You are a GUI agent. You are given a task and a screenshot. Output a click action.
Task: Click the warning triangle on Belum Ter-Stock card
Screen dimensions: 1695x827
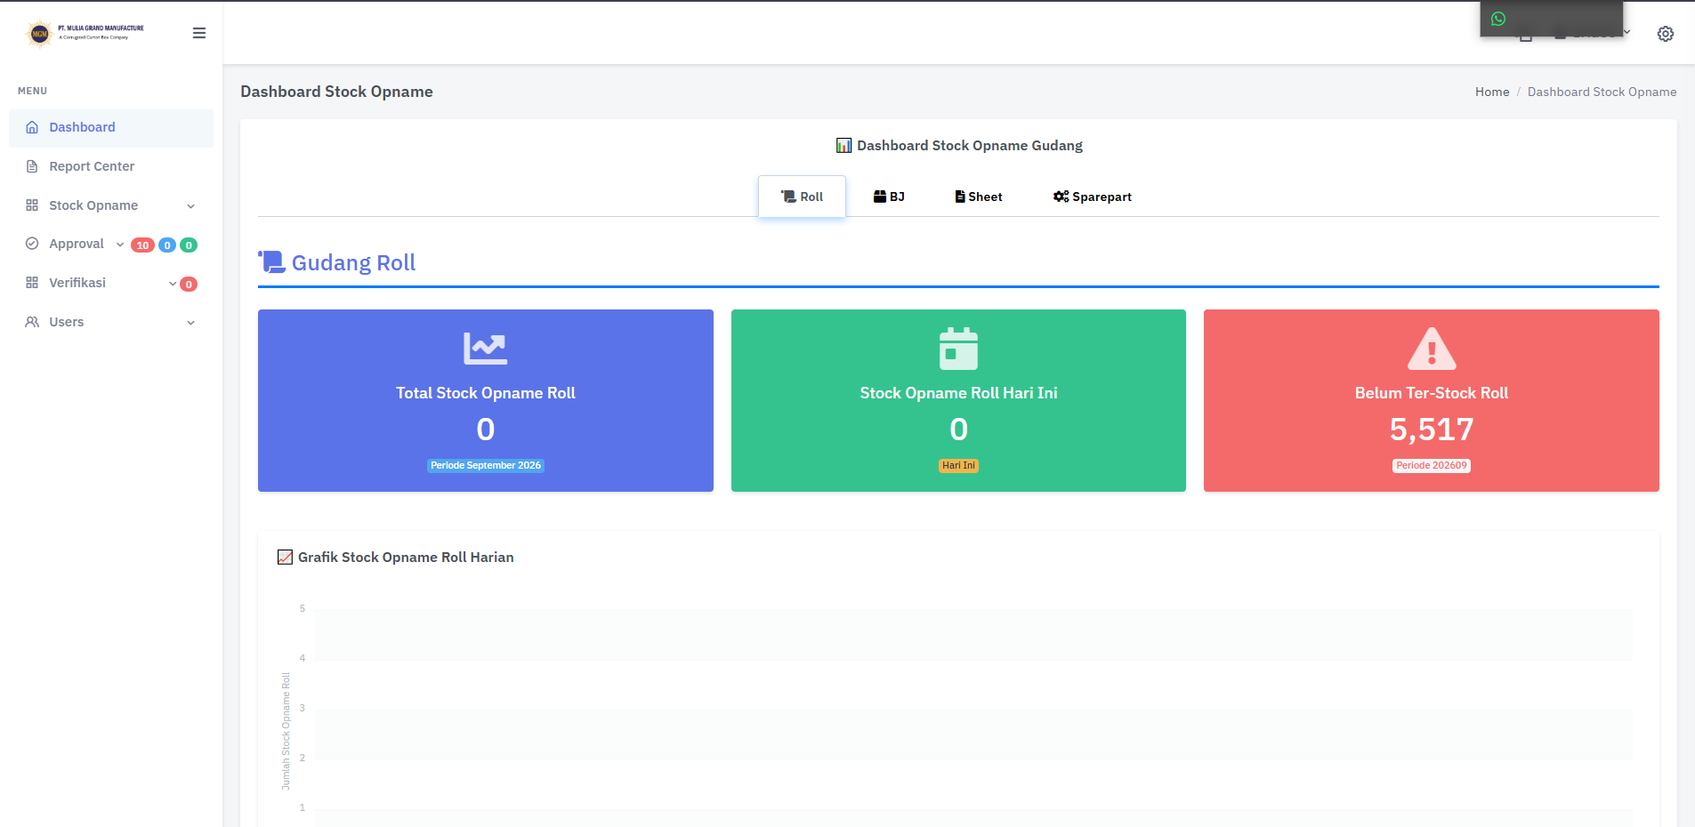click(x=1432, y=349)
